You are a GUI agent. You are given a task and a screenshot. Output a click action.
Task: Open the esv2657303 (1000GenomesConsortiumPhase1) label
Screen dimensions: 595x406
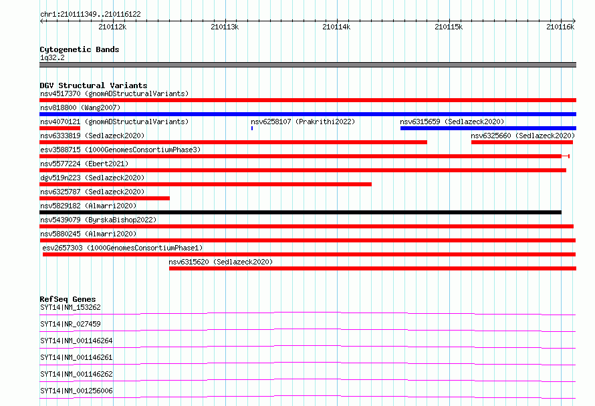click(122, 248)
